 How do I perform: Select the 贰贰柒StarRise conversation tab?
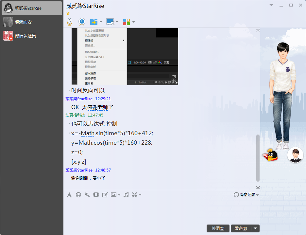(x=32, y=8)
